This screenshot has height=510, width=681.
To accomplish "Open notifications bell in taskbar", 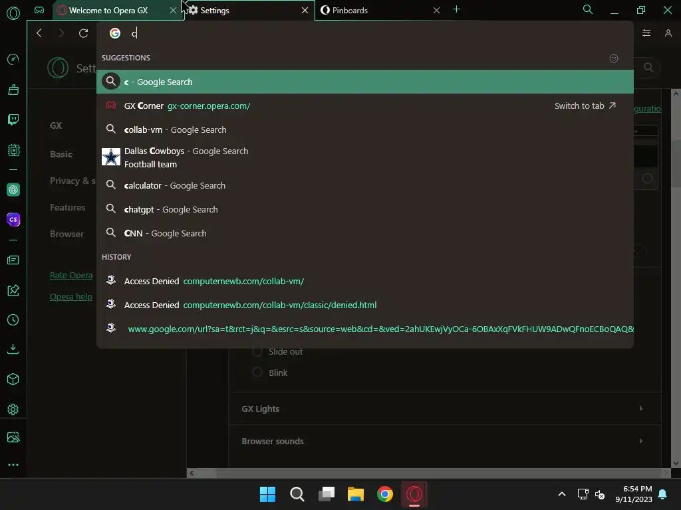I will (663, 494).
